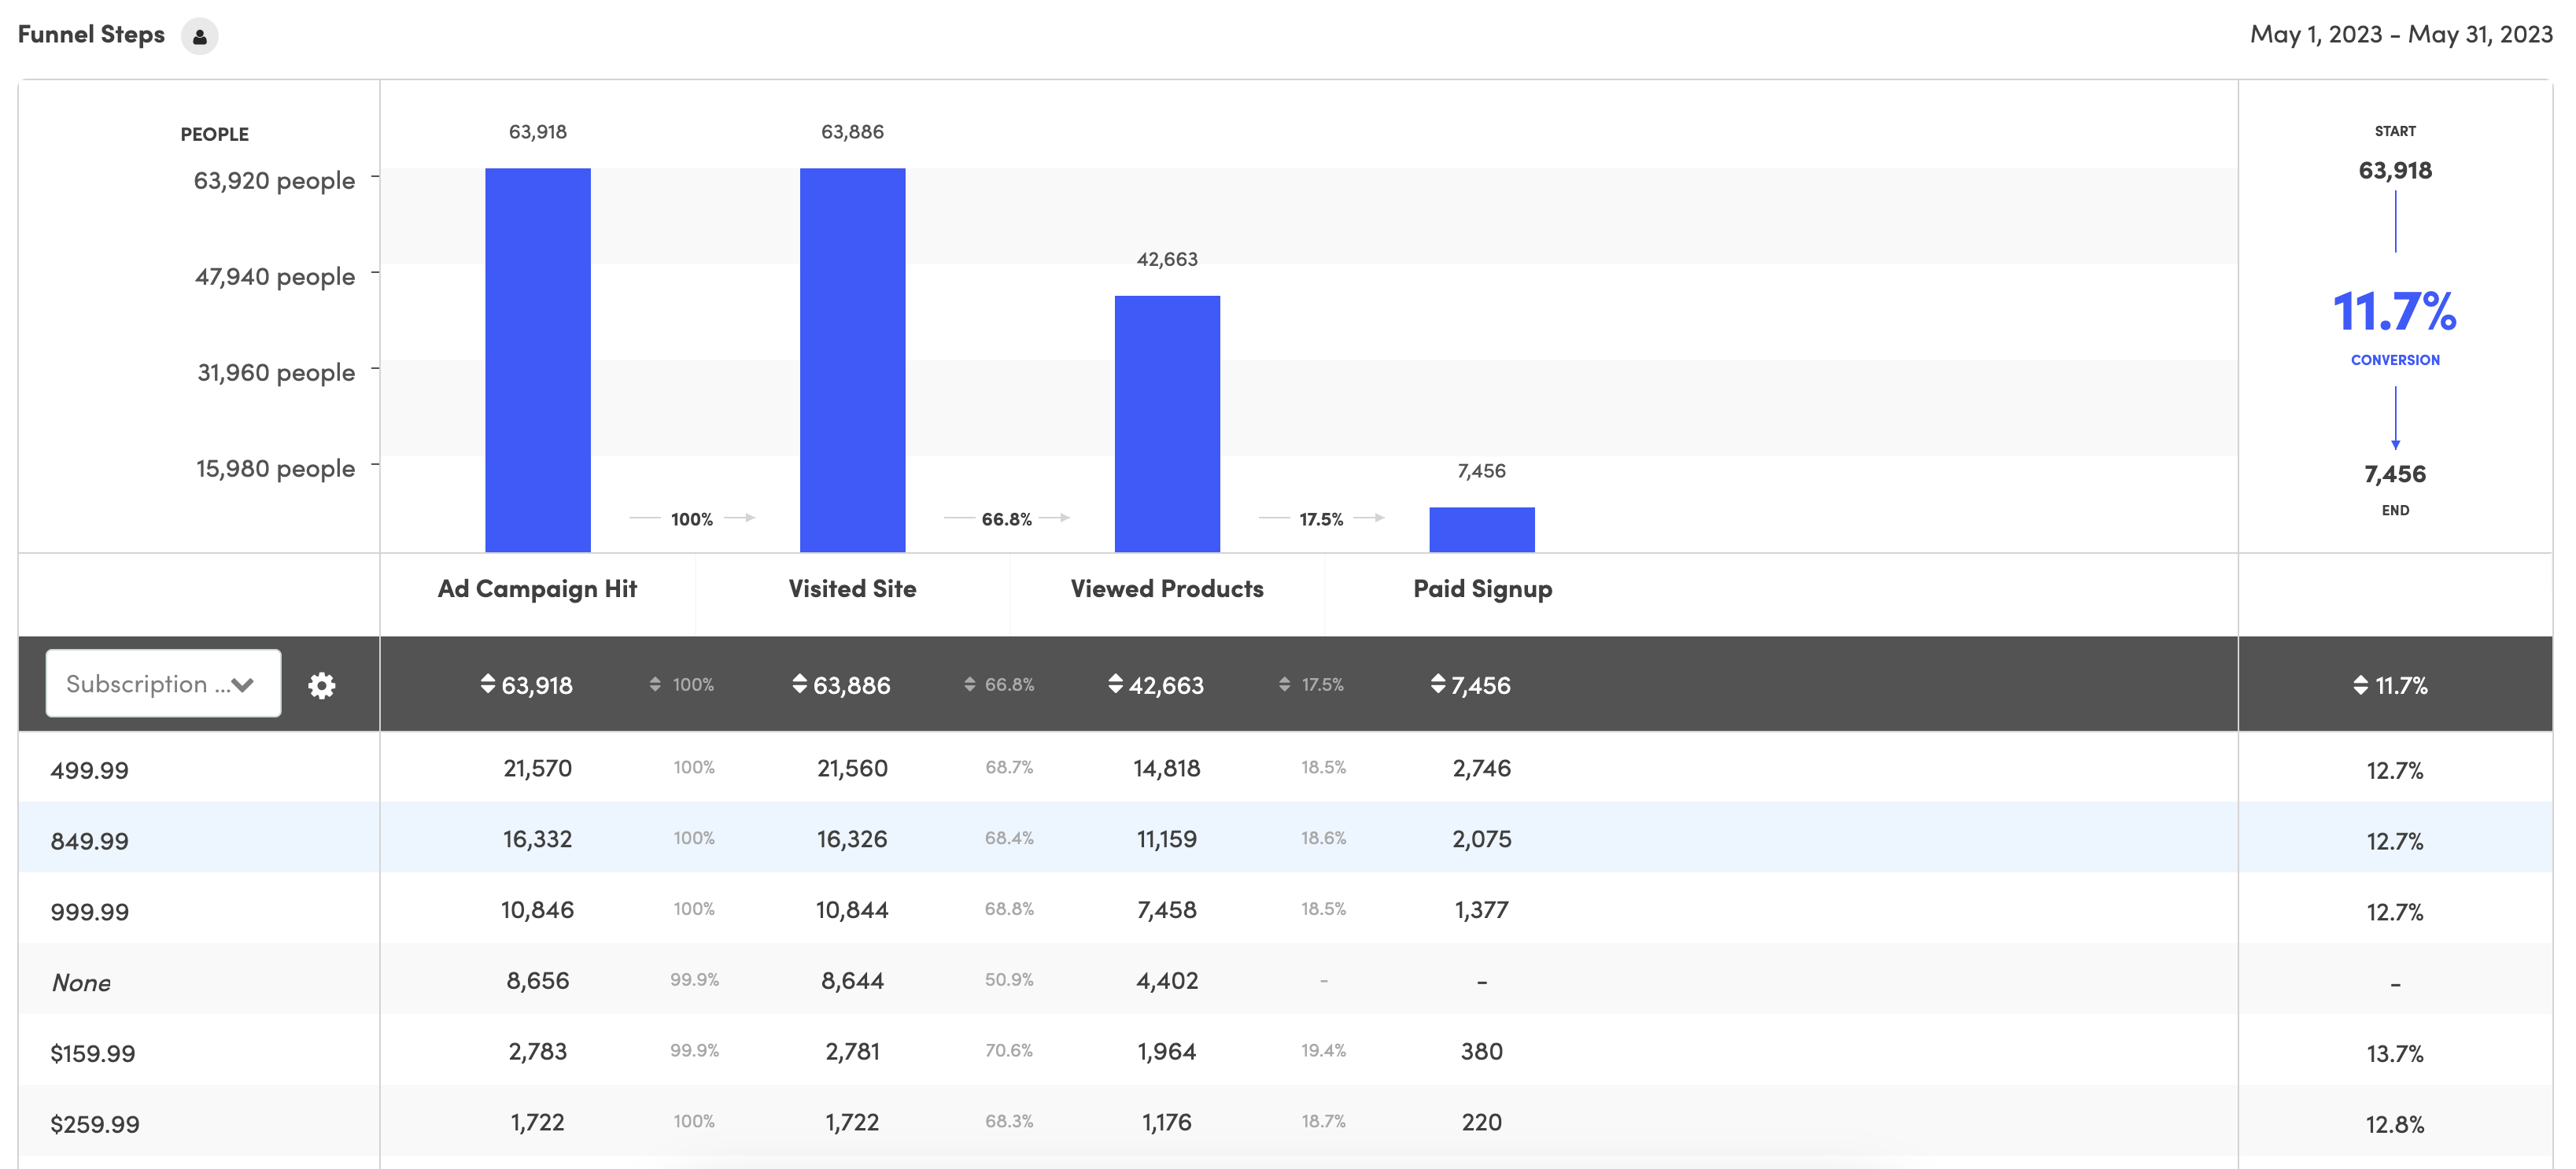Toggle sort order on the 100% column
Screen dimensions: 2576x1169
[x=656, y=684]
